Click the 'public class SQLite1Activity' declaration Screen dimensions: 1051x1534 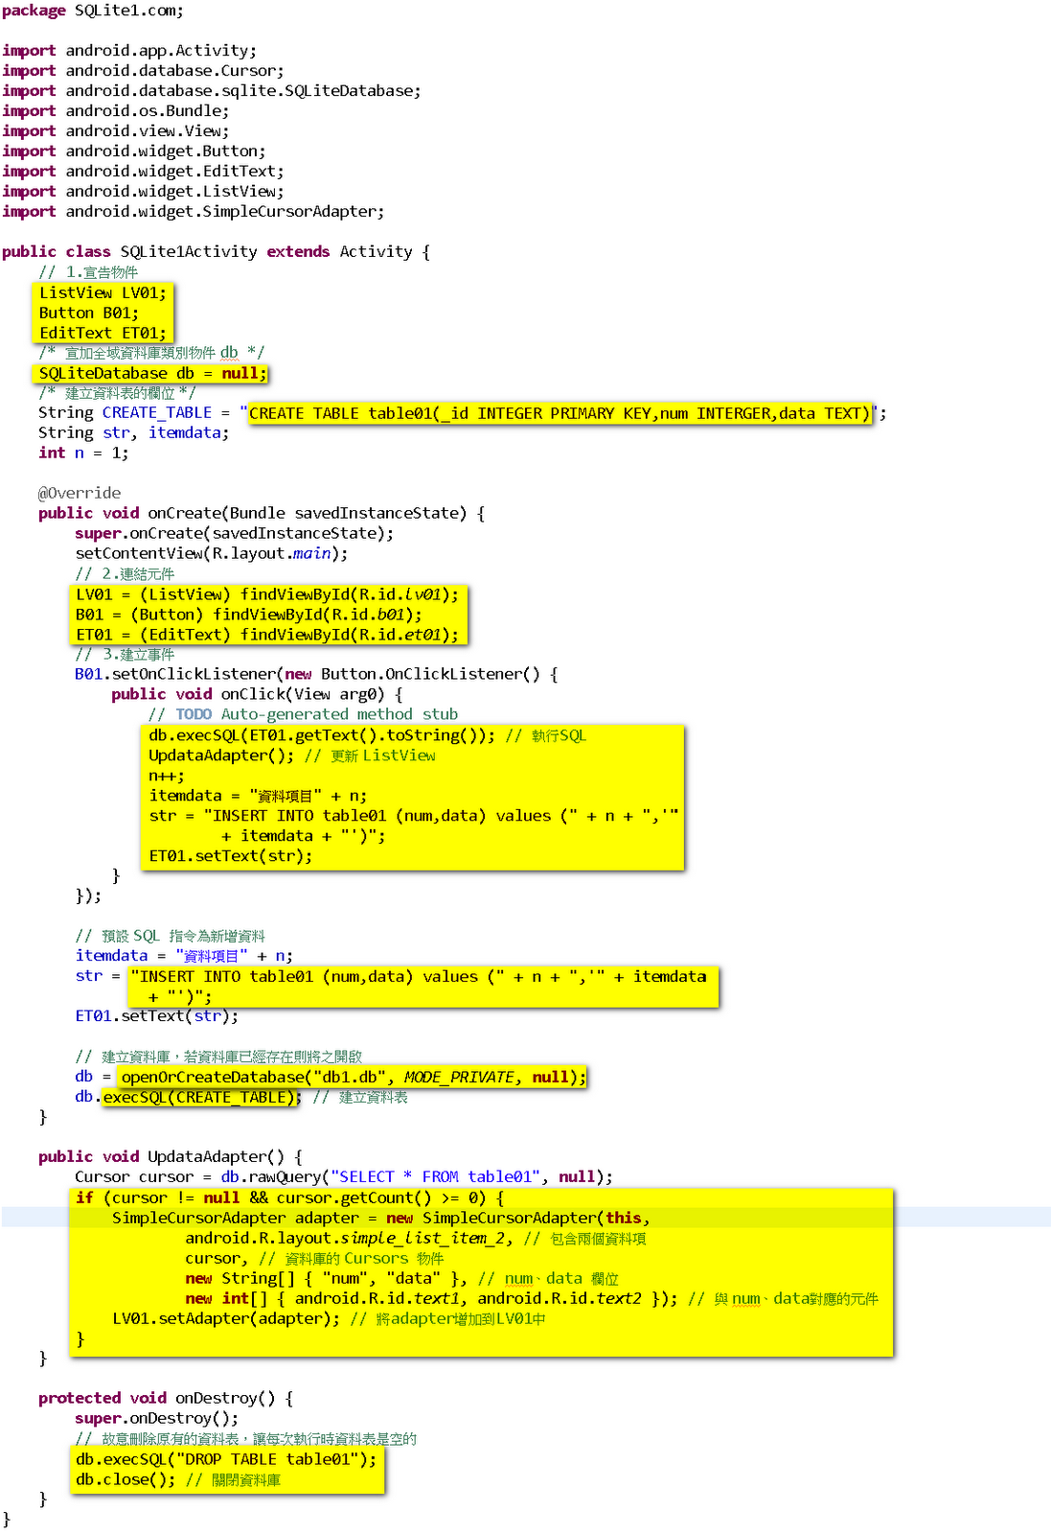(217, 252)
